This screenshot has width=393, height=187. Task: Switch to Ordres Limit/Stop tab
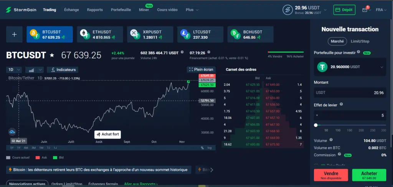(x=67, y=184)
